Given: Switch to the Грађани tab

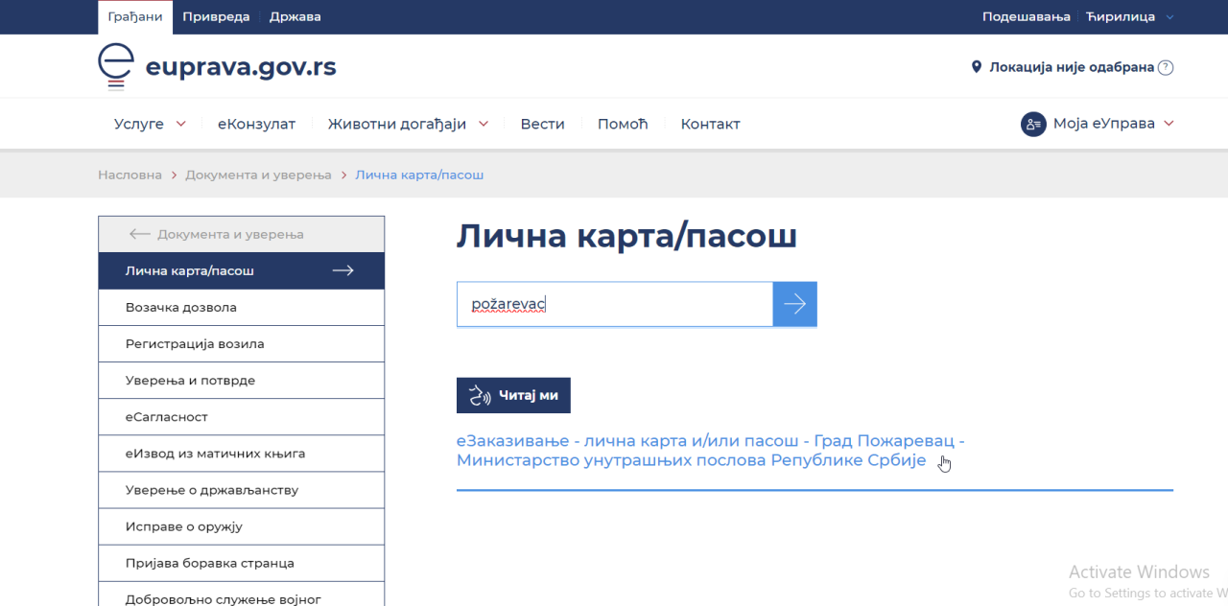Looking at the screenshot, I should tap(135, 16).
